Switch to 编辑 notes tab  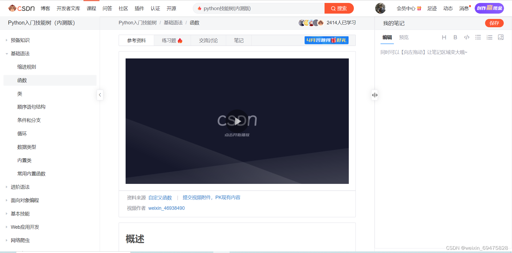tap(387, 37)
